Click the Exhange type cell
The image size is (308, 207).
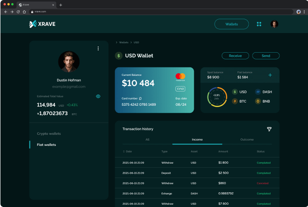(x=166, y=194)
